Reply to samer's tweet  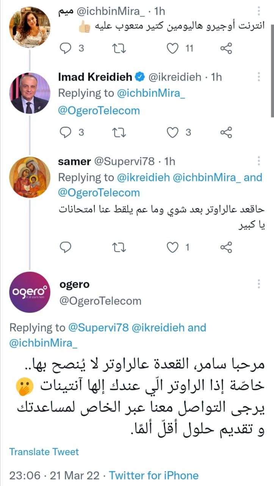click(66, 248)
